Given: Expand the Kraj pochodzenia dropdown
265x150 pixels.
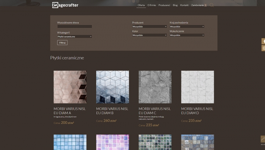Looking at the screenshot, I should [187, 26].
